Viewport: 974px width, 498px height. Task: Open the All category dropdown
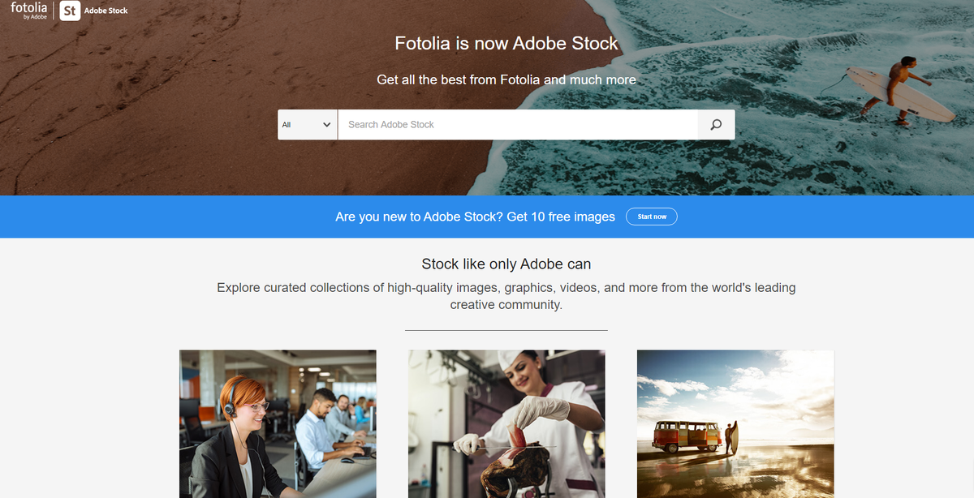pyautogui.click(x=307, y=125)
